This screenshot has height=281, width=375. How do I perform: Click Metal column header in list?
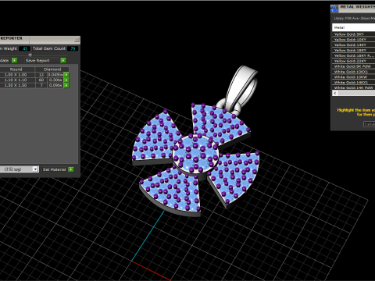point(353,27)
